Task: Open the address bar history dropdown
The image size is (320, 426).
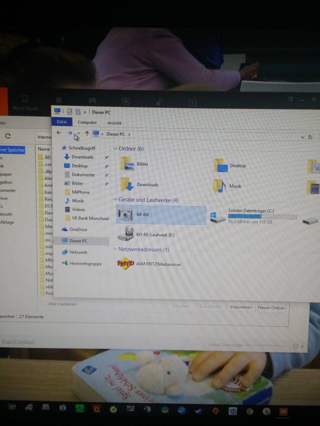Action: (x=303, y=137)
